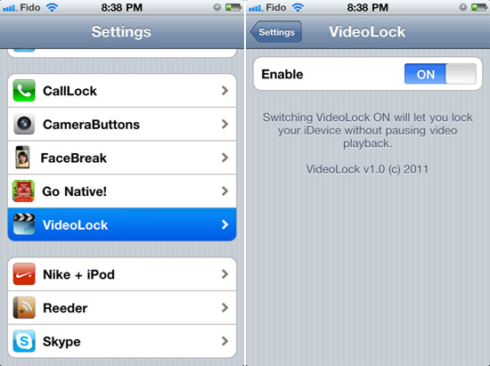The height and width of the screenshot is (366, 490).
Task: Expand the CallLock row chevron
Action: pyautogui.click(x=225, y=91)
